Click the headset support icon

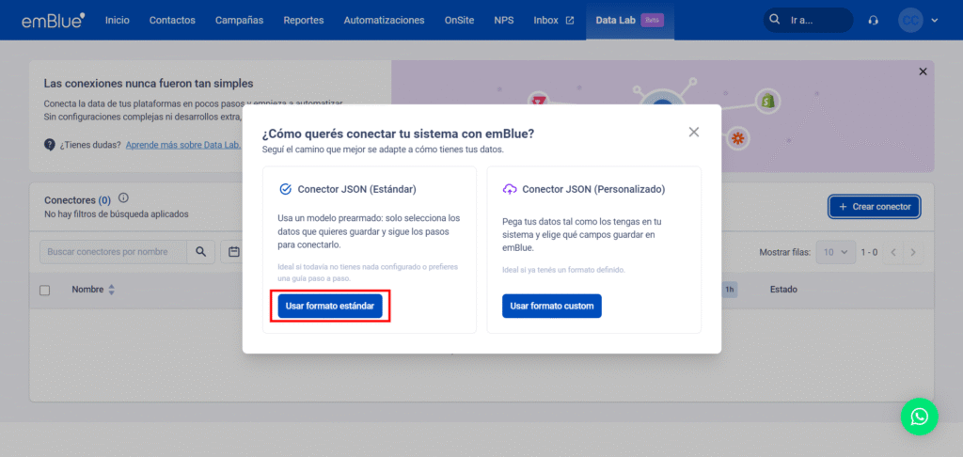[x=874, y=20]
